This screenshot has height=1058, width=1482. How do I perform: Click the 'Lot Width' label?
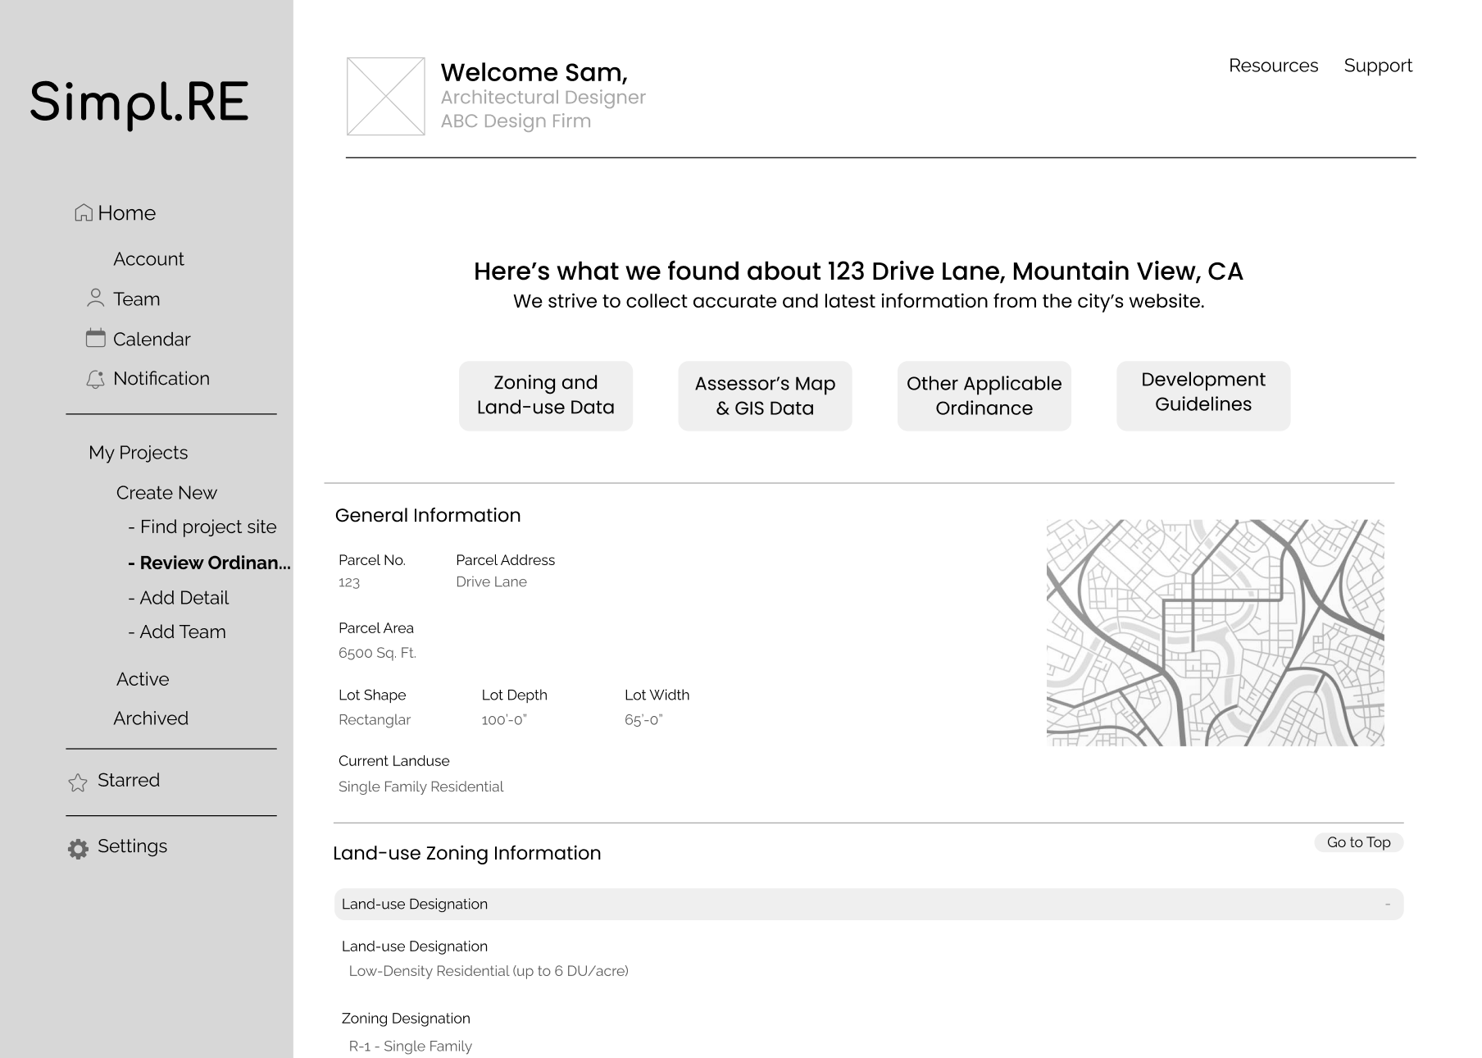(x=657, y=695)
